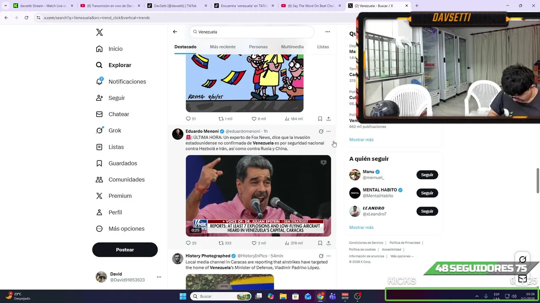540x303 pixels.
Task: Select the Destacado tab
Action: pos(185,47)
